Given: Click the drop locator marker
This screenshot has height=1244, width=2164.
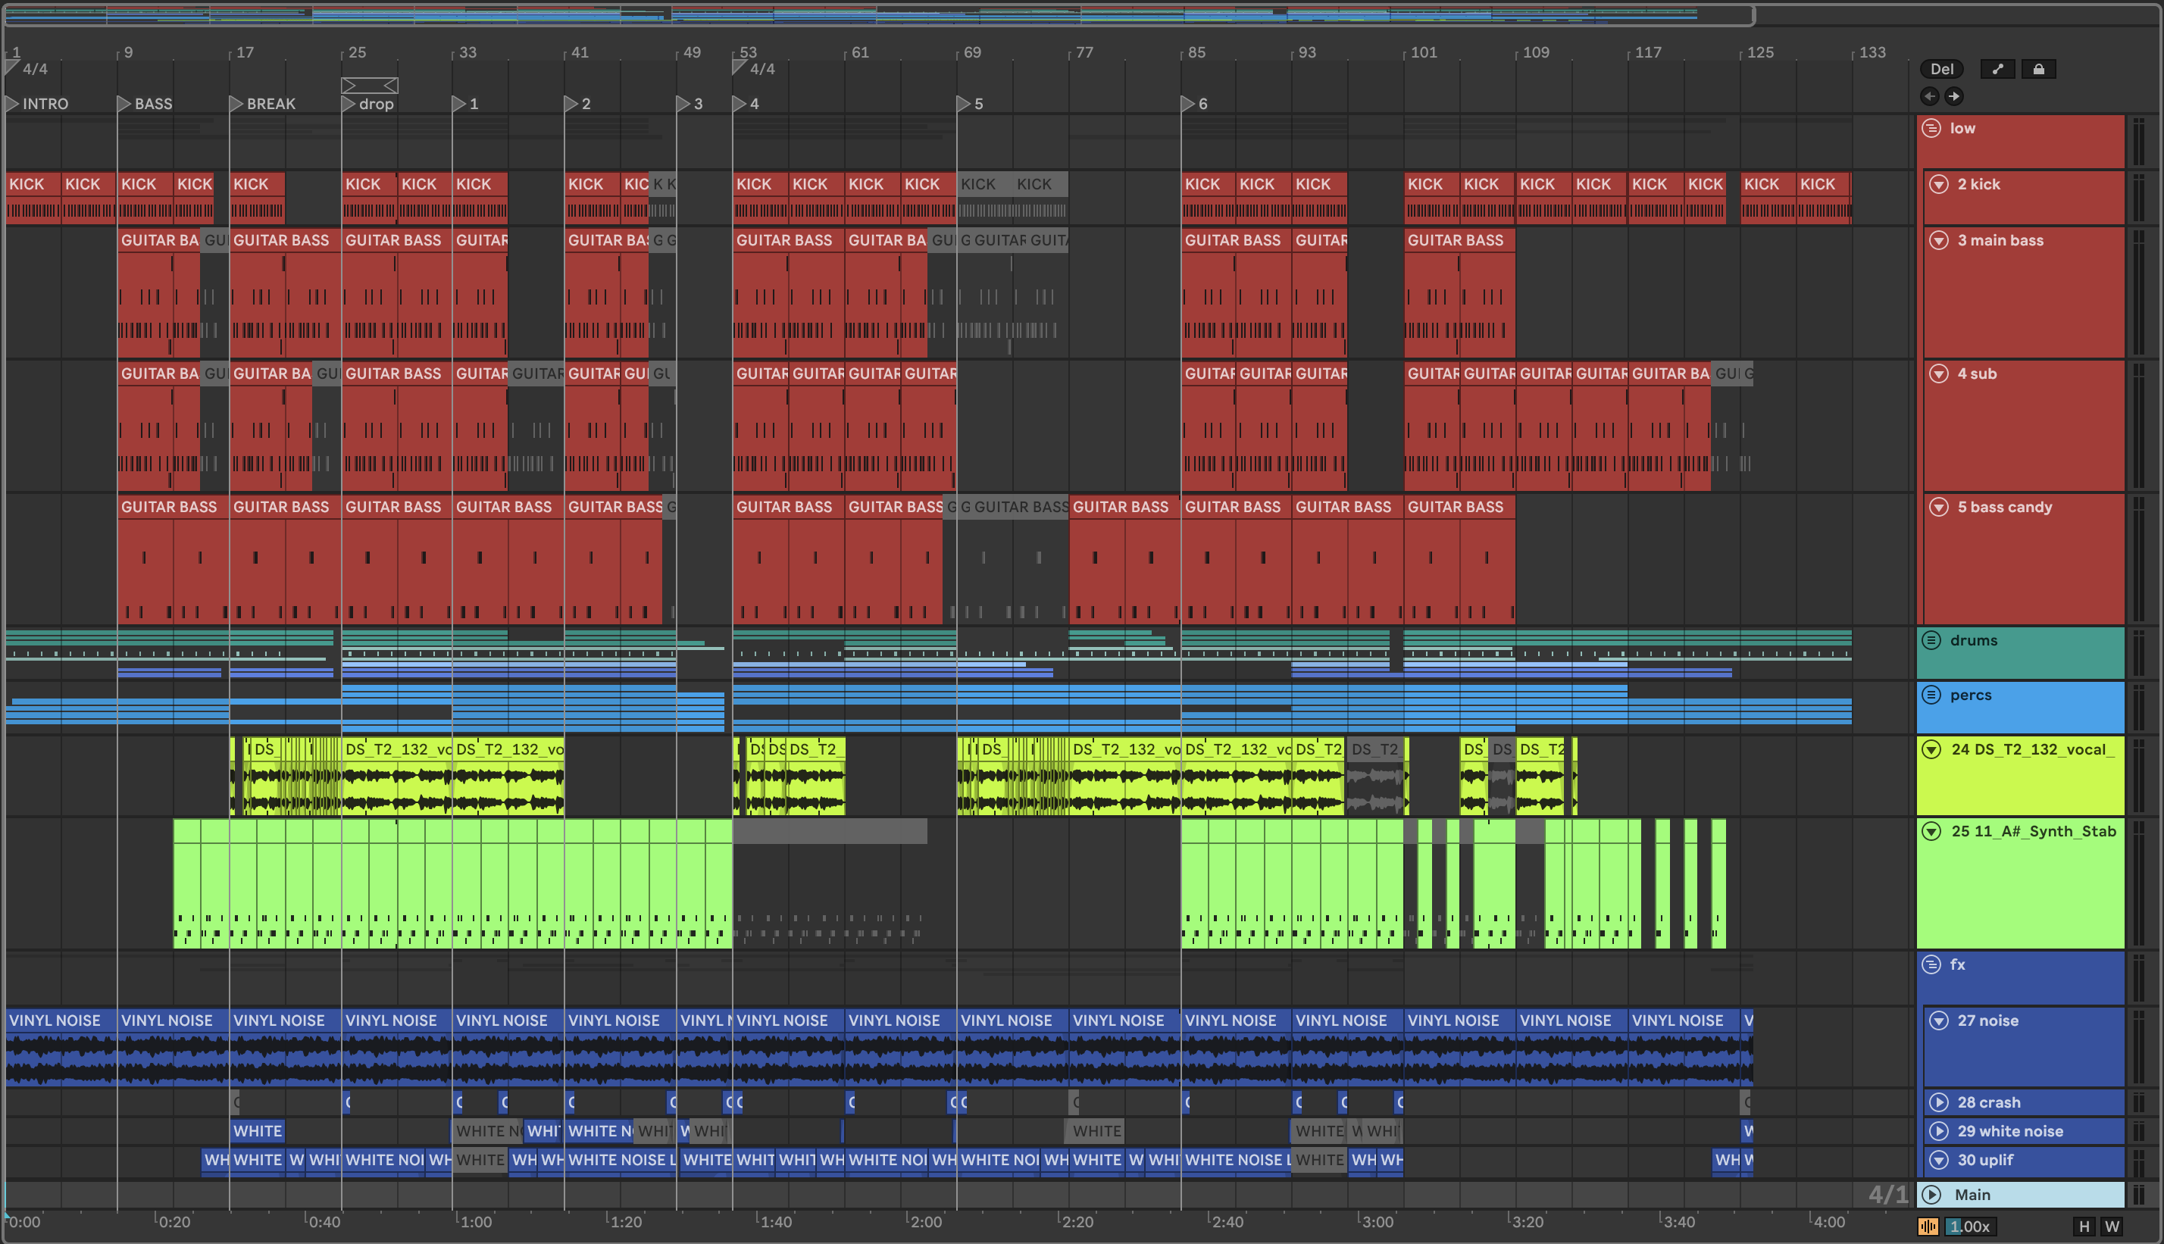Looking at the screenshot, I should [349, 103].
